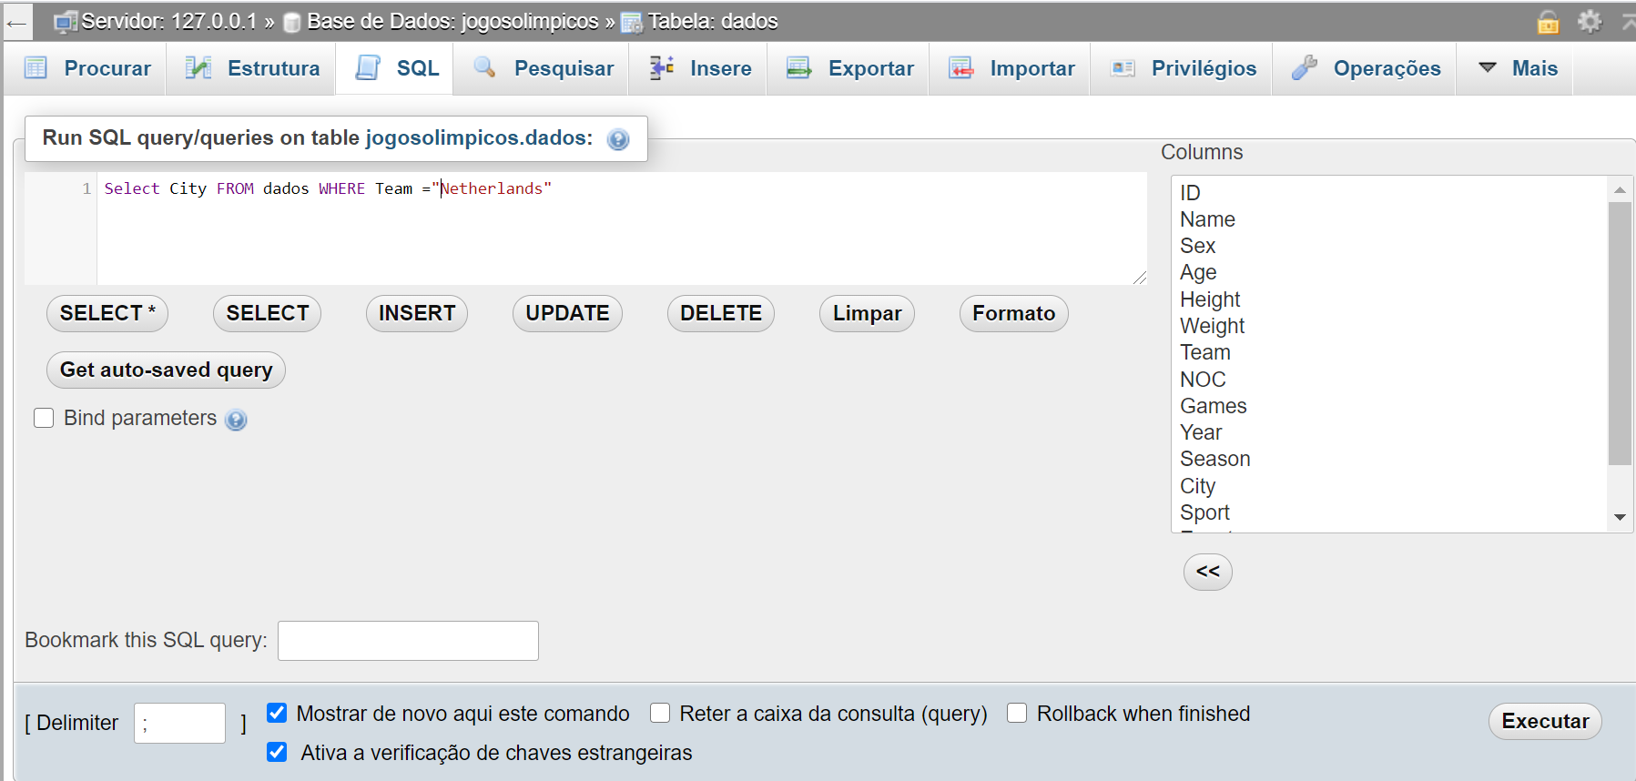Viewport: 1636px width, 781px height.
Task: Click the Importar tab icon
Action: [x=960, y=68]
